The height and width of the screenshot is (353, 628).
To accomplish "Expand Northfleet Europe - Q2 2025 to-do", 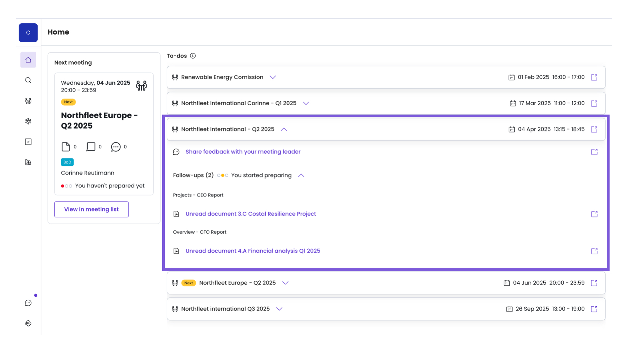I will [285, 283].
